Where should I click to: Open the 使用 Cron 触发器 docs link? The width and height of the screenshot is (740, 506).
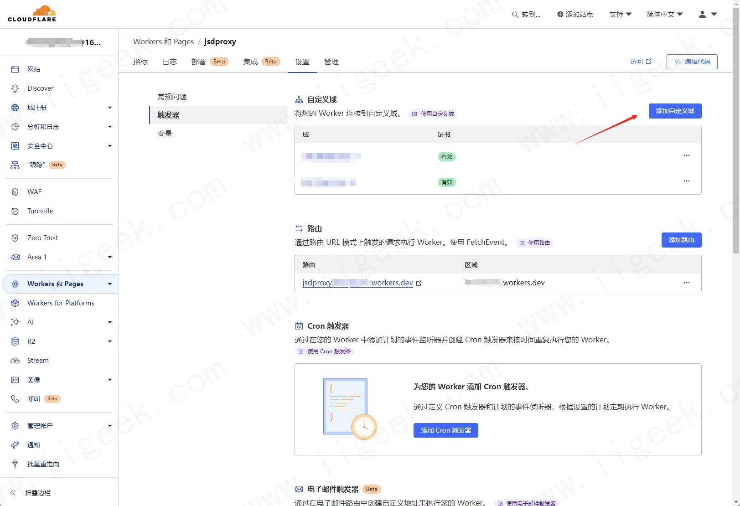point(325,351)
